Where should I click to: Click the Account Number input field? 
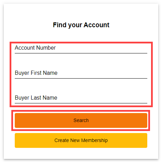tap(81, 49)
